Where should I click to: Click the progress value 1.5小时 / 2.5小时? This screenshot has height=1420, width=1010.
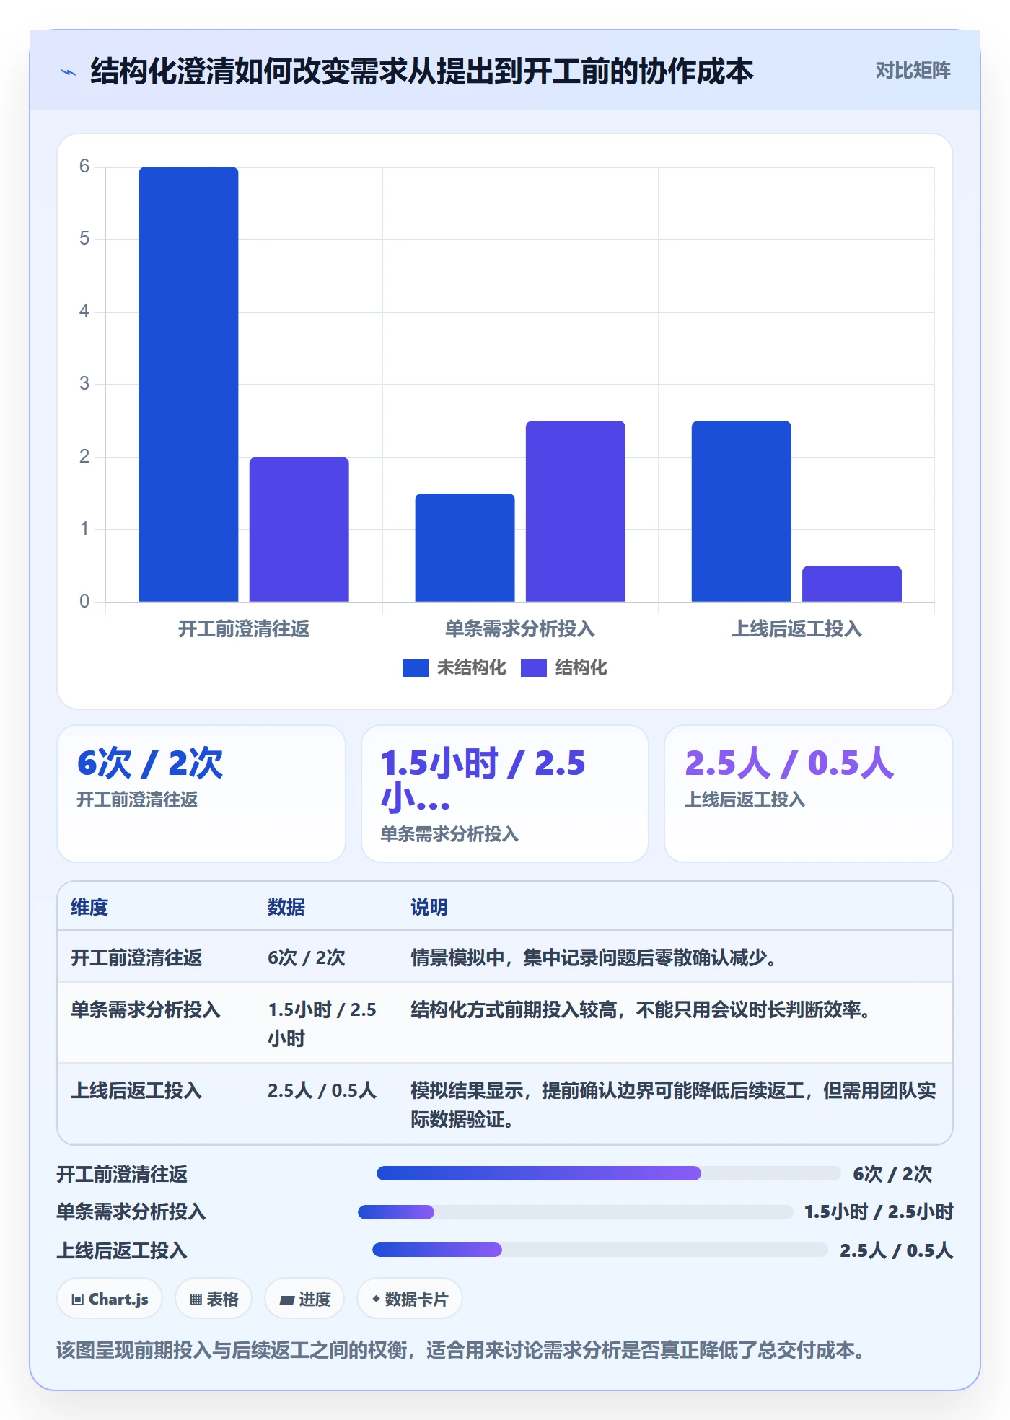879,1211
